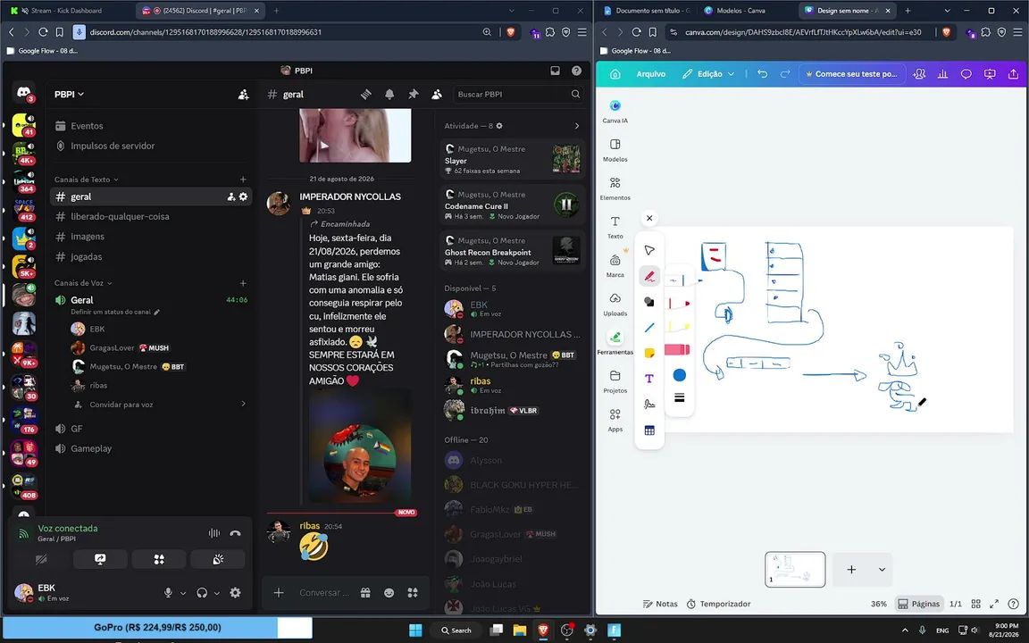Select the pink highlighter swatch
The width and height of the screenshot is (1029, 643).
click(677, 350)
